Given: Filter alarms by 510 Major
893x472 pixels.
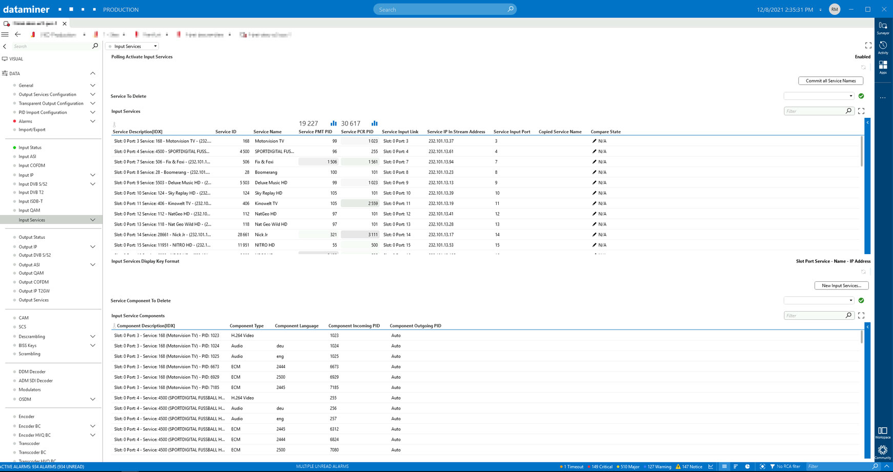Looking at the screenshot, I should pyautogui.click(x=628, y=466).
